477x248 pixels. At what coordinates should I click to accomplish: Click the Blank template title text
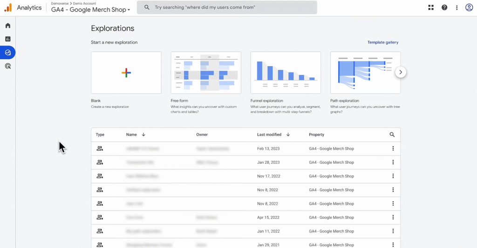tap(96, 101)
